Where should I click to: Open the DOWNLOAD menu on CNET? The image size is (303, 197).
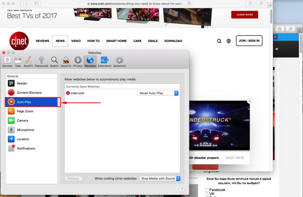pos(173,41)
